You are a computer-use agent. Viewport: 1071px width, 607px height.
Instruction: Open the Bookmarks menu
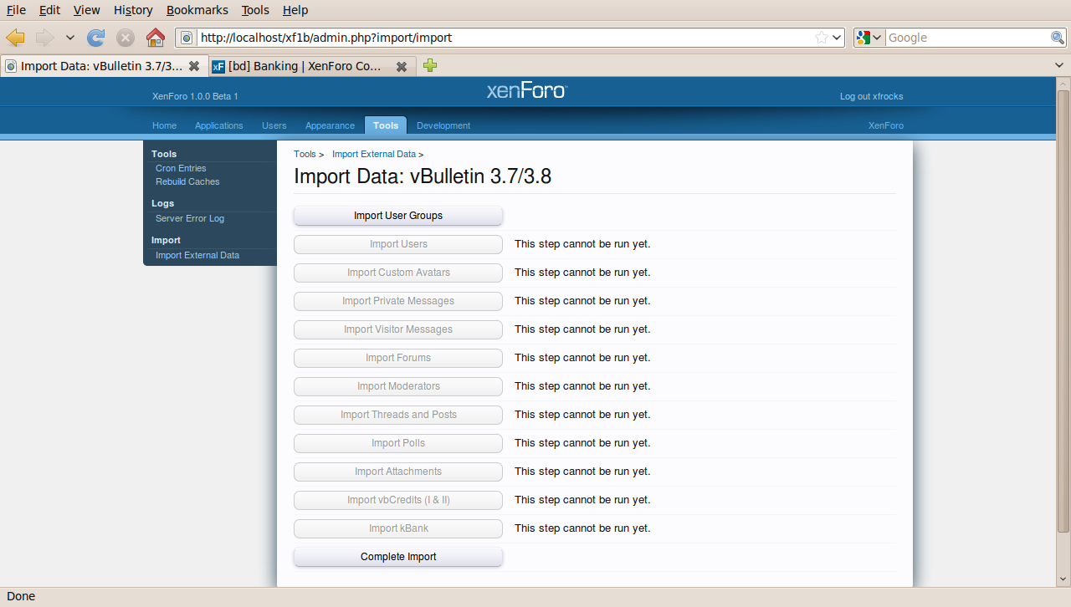point(197,10)
